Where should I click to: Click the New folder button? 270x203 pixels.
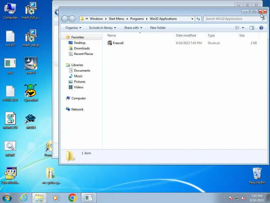[158, 28]
